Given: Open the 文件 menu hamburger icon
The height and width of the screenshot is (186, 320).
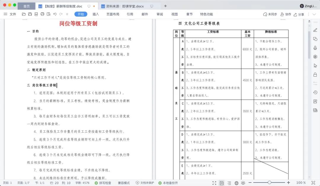Looking at the screenshot, I should [x=6, y=14].
